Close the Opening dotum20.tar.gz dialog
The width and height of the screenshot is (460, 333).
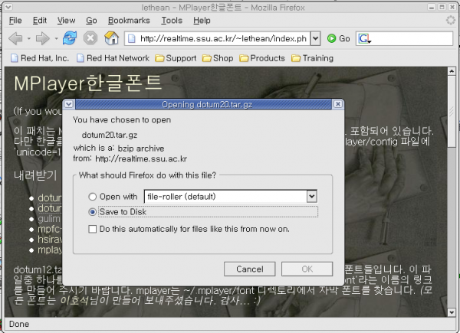pos(337,104)
